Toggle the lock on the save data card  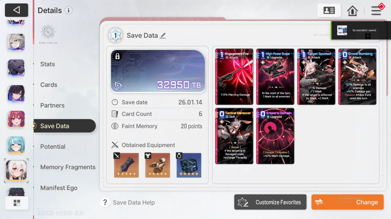point(118,56)
